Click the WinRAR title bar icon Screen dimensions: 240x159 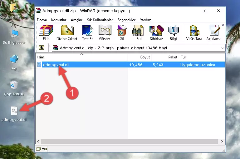tap(38, 11)
